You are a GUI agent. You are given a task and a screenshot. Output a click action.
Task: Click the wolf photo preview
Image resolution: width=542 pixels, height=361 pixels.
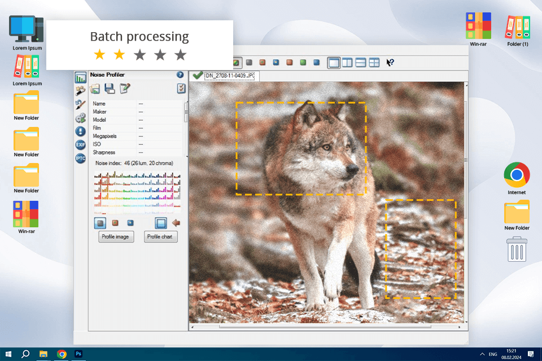tap(326, 202)
